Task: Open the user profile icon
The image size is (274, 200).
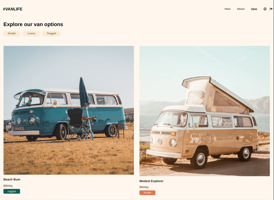Action: click(x=265, y=9)
